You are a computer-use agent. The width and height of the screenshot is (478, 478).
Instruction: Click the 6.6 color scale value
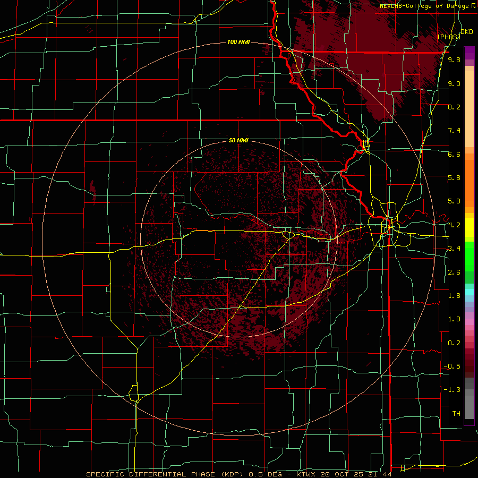coord(454,154)
